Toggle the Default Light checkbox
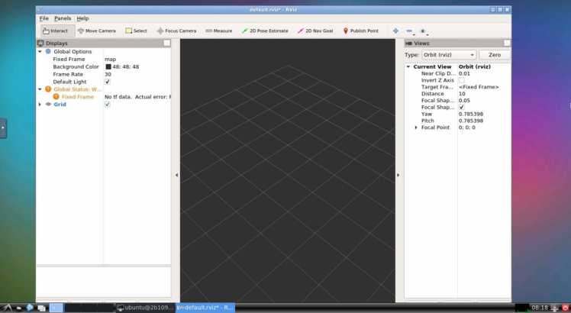This screenshot has height=313, width=571. (x=108, y=82)
